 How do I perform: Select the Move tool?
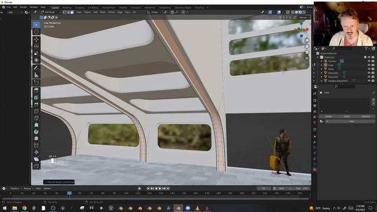tap(37, 39)
